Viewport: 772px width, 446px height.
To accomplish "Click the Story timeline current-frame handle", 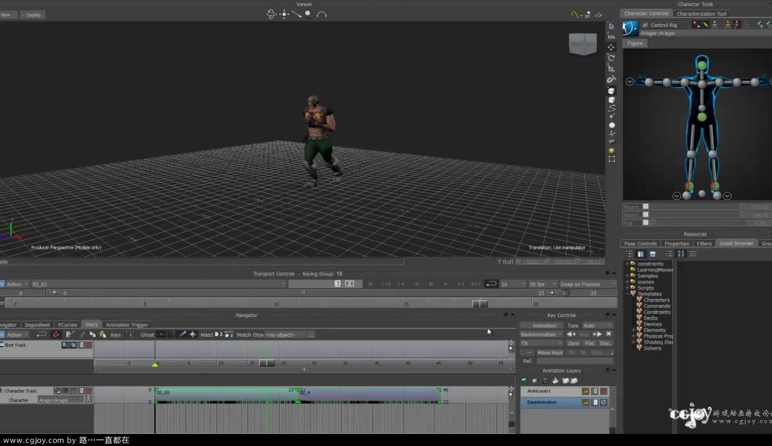I will click(267, 363).
